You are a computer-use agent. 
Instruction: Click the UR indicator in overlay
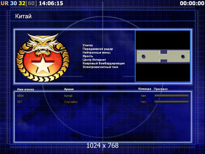click(5, 3)
